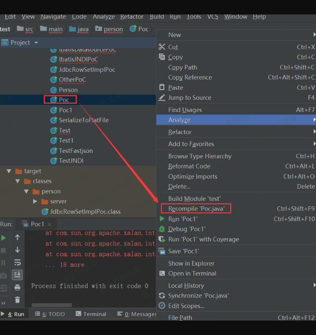Toggle Scroll to End in console
Screen dimensions: 316x335
point(17,275)
